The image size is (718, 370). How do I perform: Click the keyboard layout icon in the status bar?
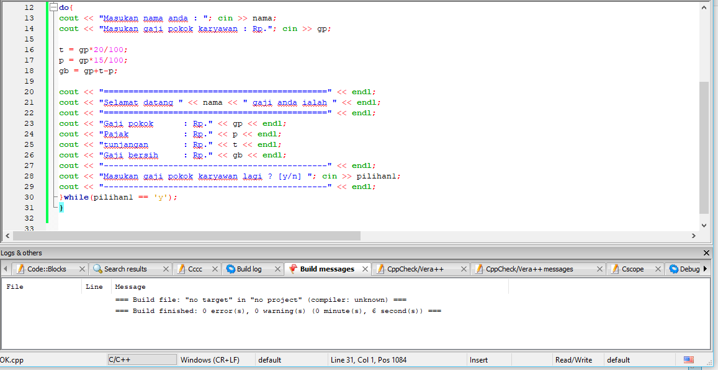click(688, 359)
